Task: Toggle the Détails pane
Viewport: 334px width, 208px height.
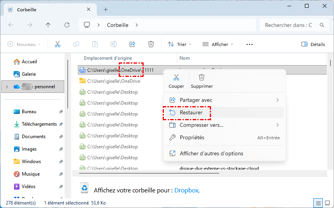Action: [x=313, y=44]
